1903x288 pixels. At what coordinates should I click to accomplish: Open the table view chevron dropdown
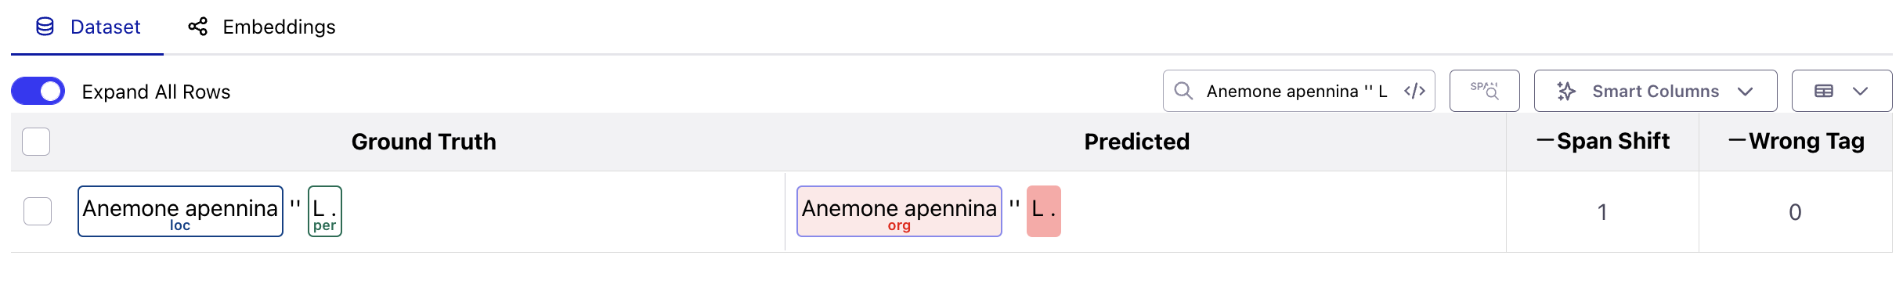[x=1861, y=91]
